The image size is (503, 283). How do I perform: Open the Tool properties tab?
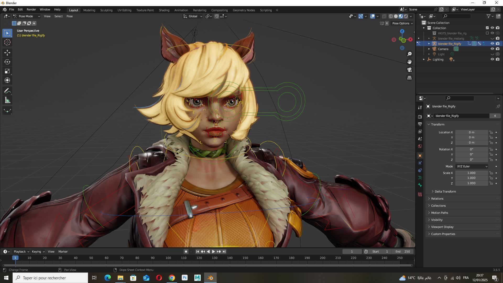(420, 107)
